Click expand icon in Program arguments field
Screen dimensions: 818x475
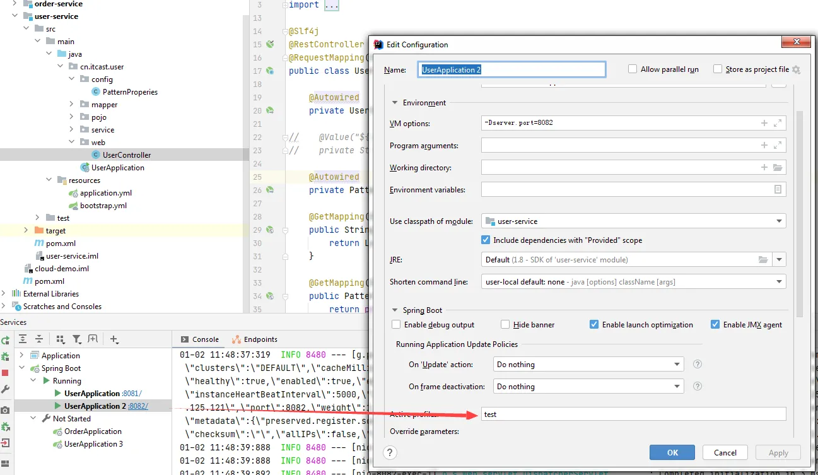pyautogui.click(x=778, y=145)
